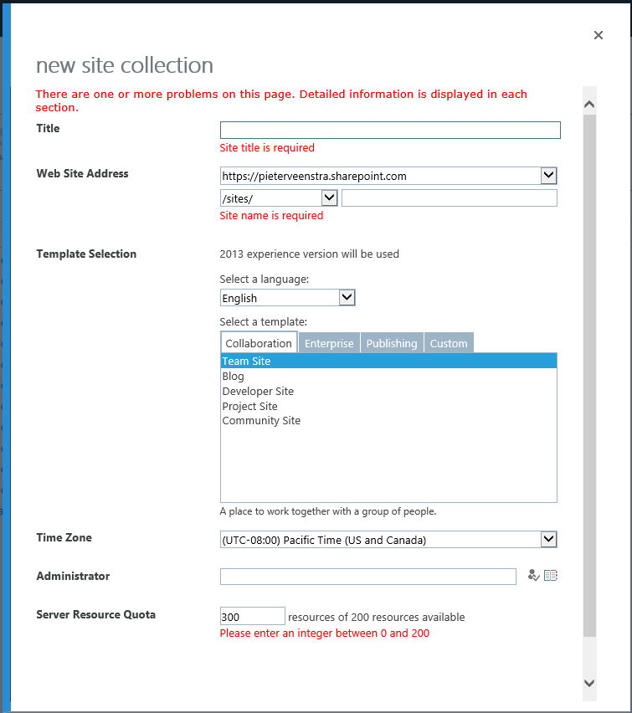The width and height of the screenshot is (632, 713).
Task: Select the Developer Site template
Action: (388, 391)
